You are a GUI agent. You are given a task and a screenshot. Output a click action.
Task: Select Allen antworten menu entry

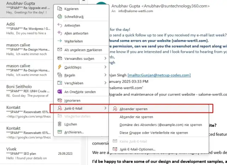pos(81,33)
